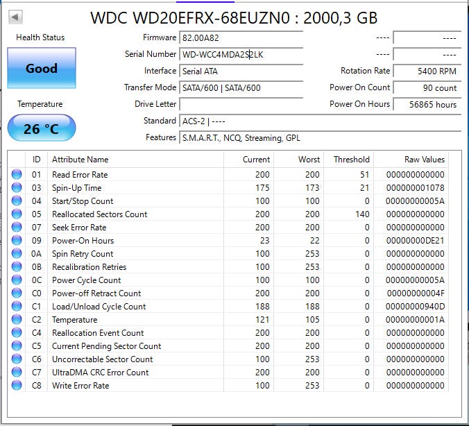Click the status orb for UltraDMA CRC Error Count

click(17, 372)
